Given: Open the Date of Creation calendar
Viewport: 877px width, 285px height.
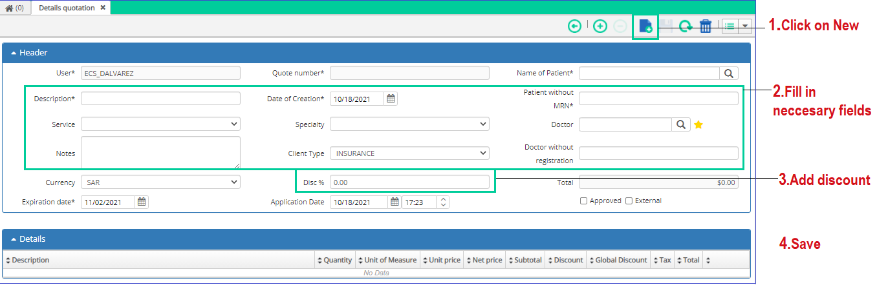Looking at the screenshot, I should click(x=391, y=99).
